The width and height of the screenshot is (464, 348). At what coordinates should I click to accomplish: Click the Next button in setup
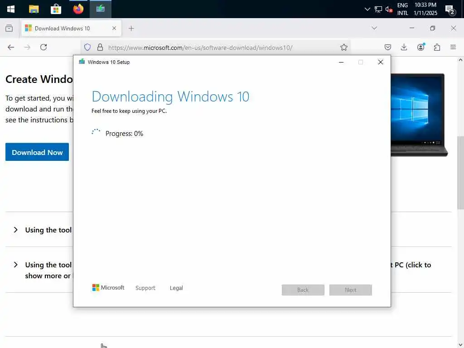(350, 290)
